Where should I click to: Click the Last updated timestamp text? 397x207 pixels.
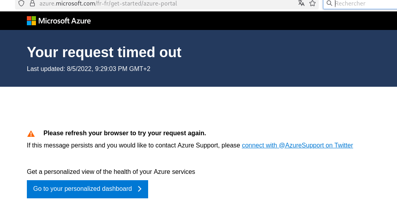[x=88, y=69]
